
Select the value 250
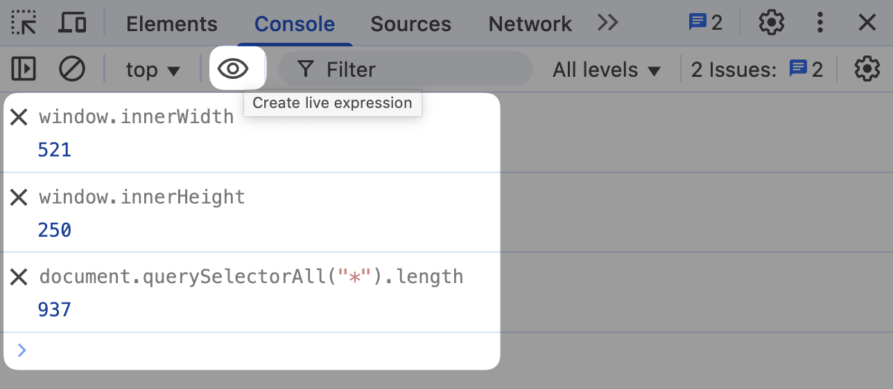point(55,230)
